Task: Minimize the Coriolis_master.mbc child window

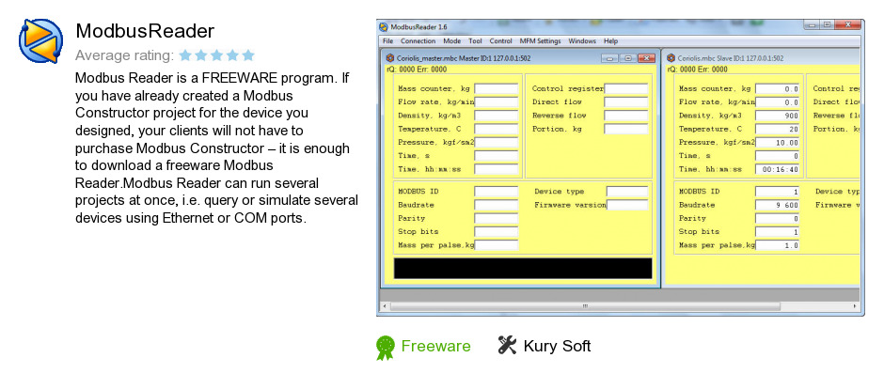Action: click(610, 58)
